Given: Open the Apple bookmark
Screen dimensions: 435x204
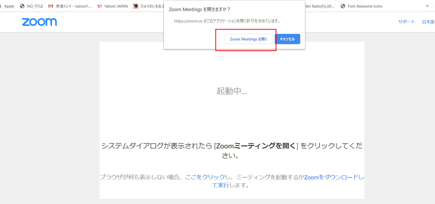Looking at the screenshot, I should pos(9,6).
